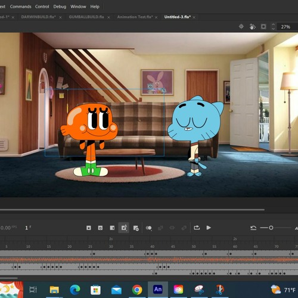Play the timeline animation
298x298 pixels.
209,228
